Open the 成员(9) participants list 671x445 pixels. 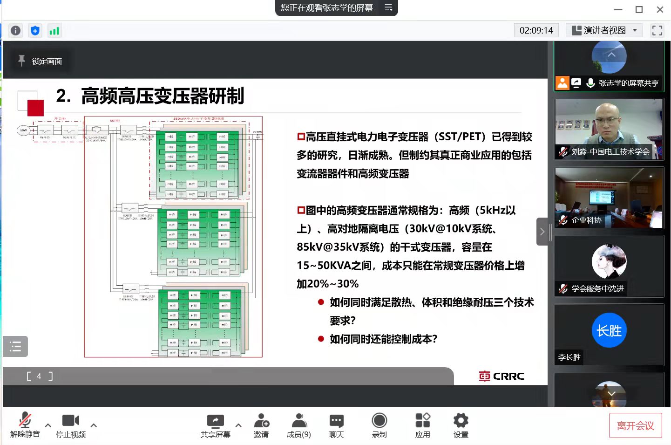pyautogui.click(x=298, y=425)
